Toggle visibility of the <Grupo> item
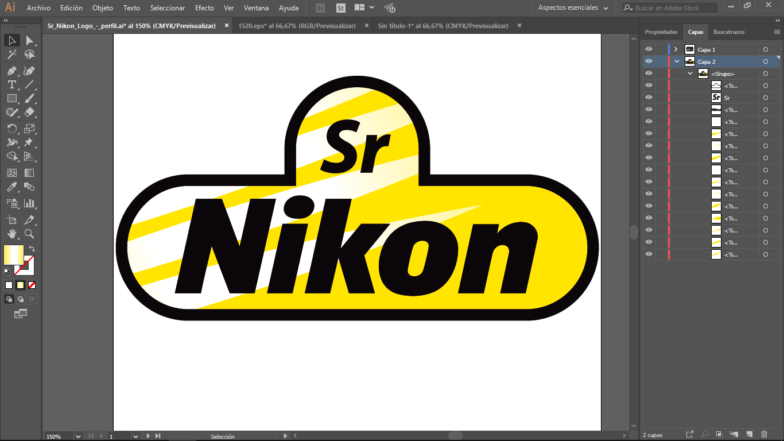784x441 pixels. [649, 73]
